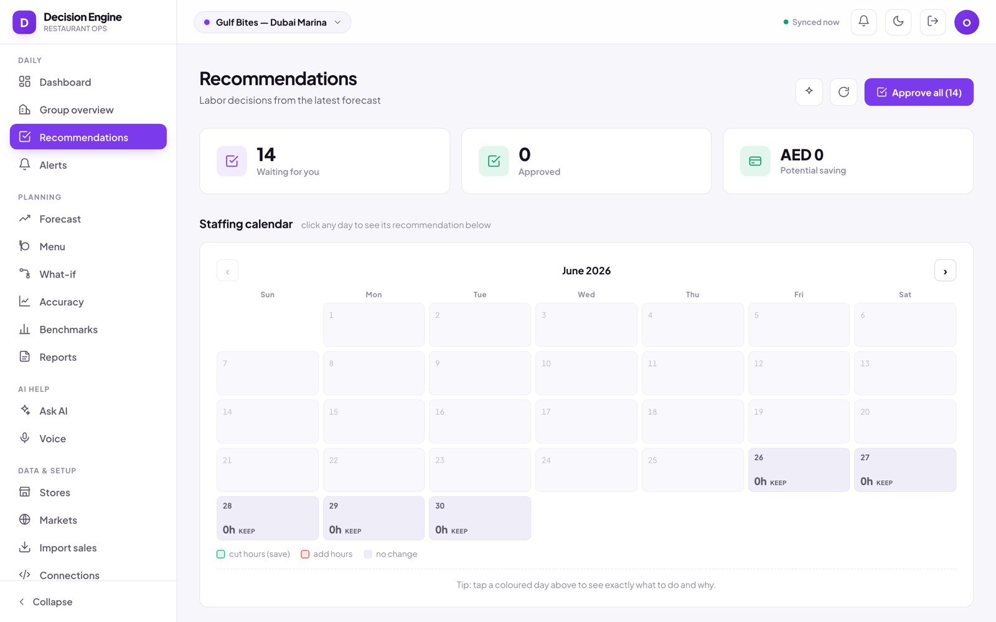Viewport: 996px width, 622px height.
Task: Click the Potential saving card icon
Action: (x=755, y=161)
